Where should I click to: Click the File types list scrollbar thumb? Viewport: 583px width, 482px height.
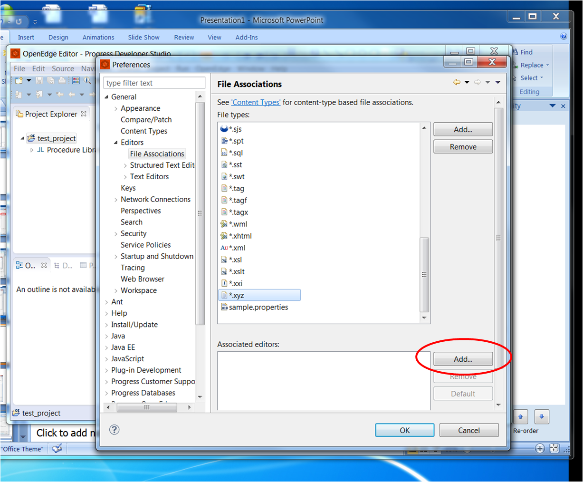coord(424,274)
